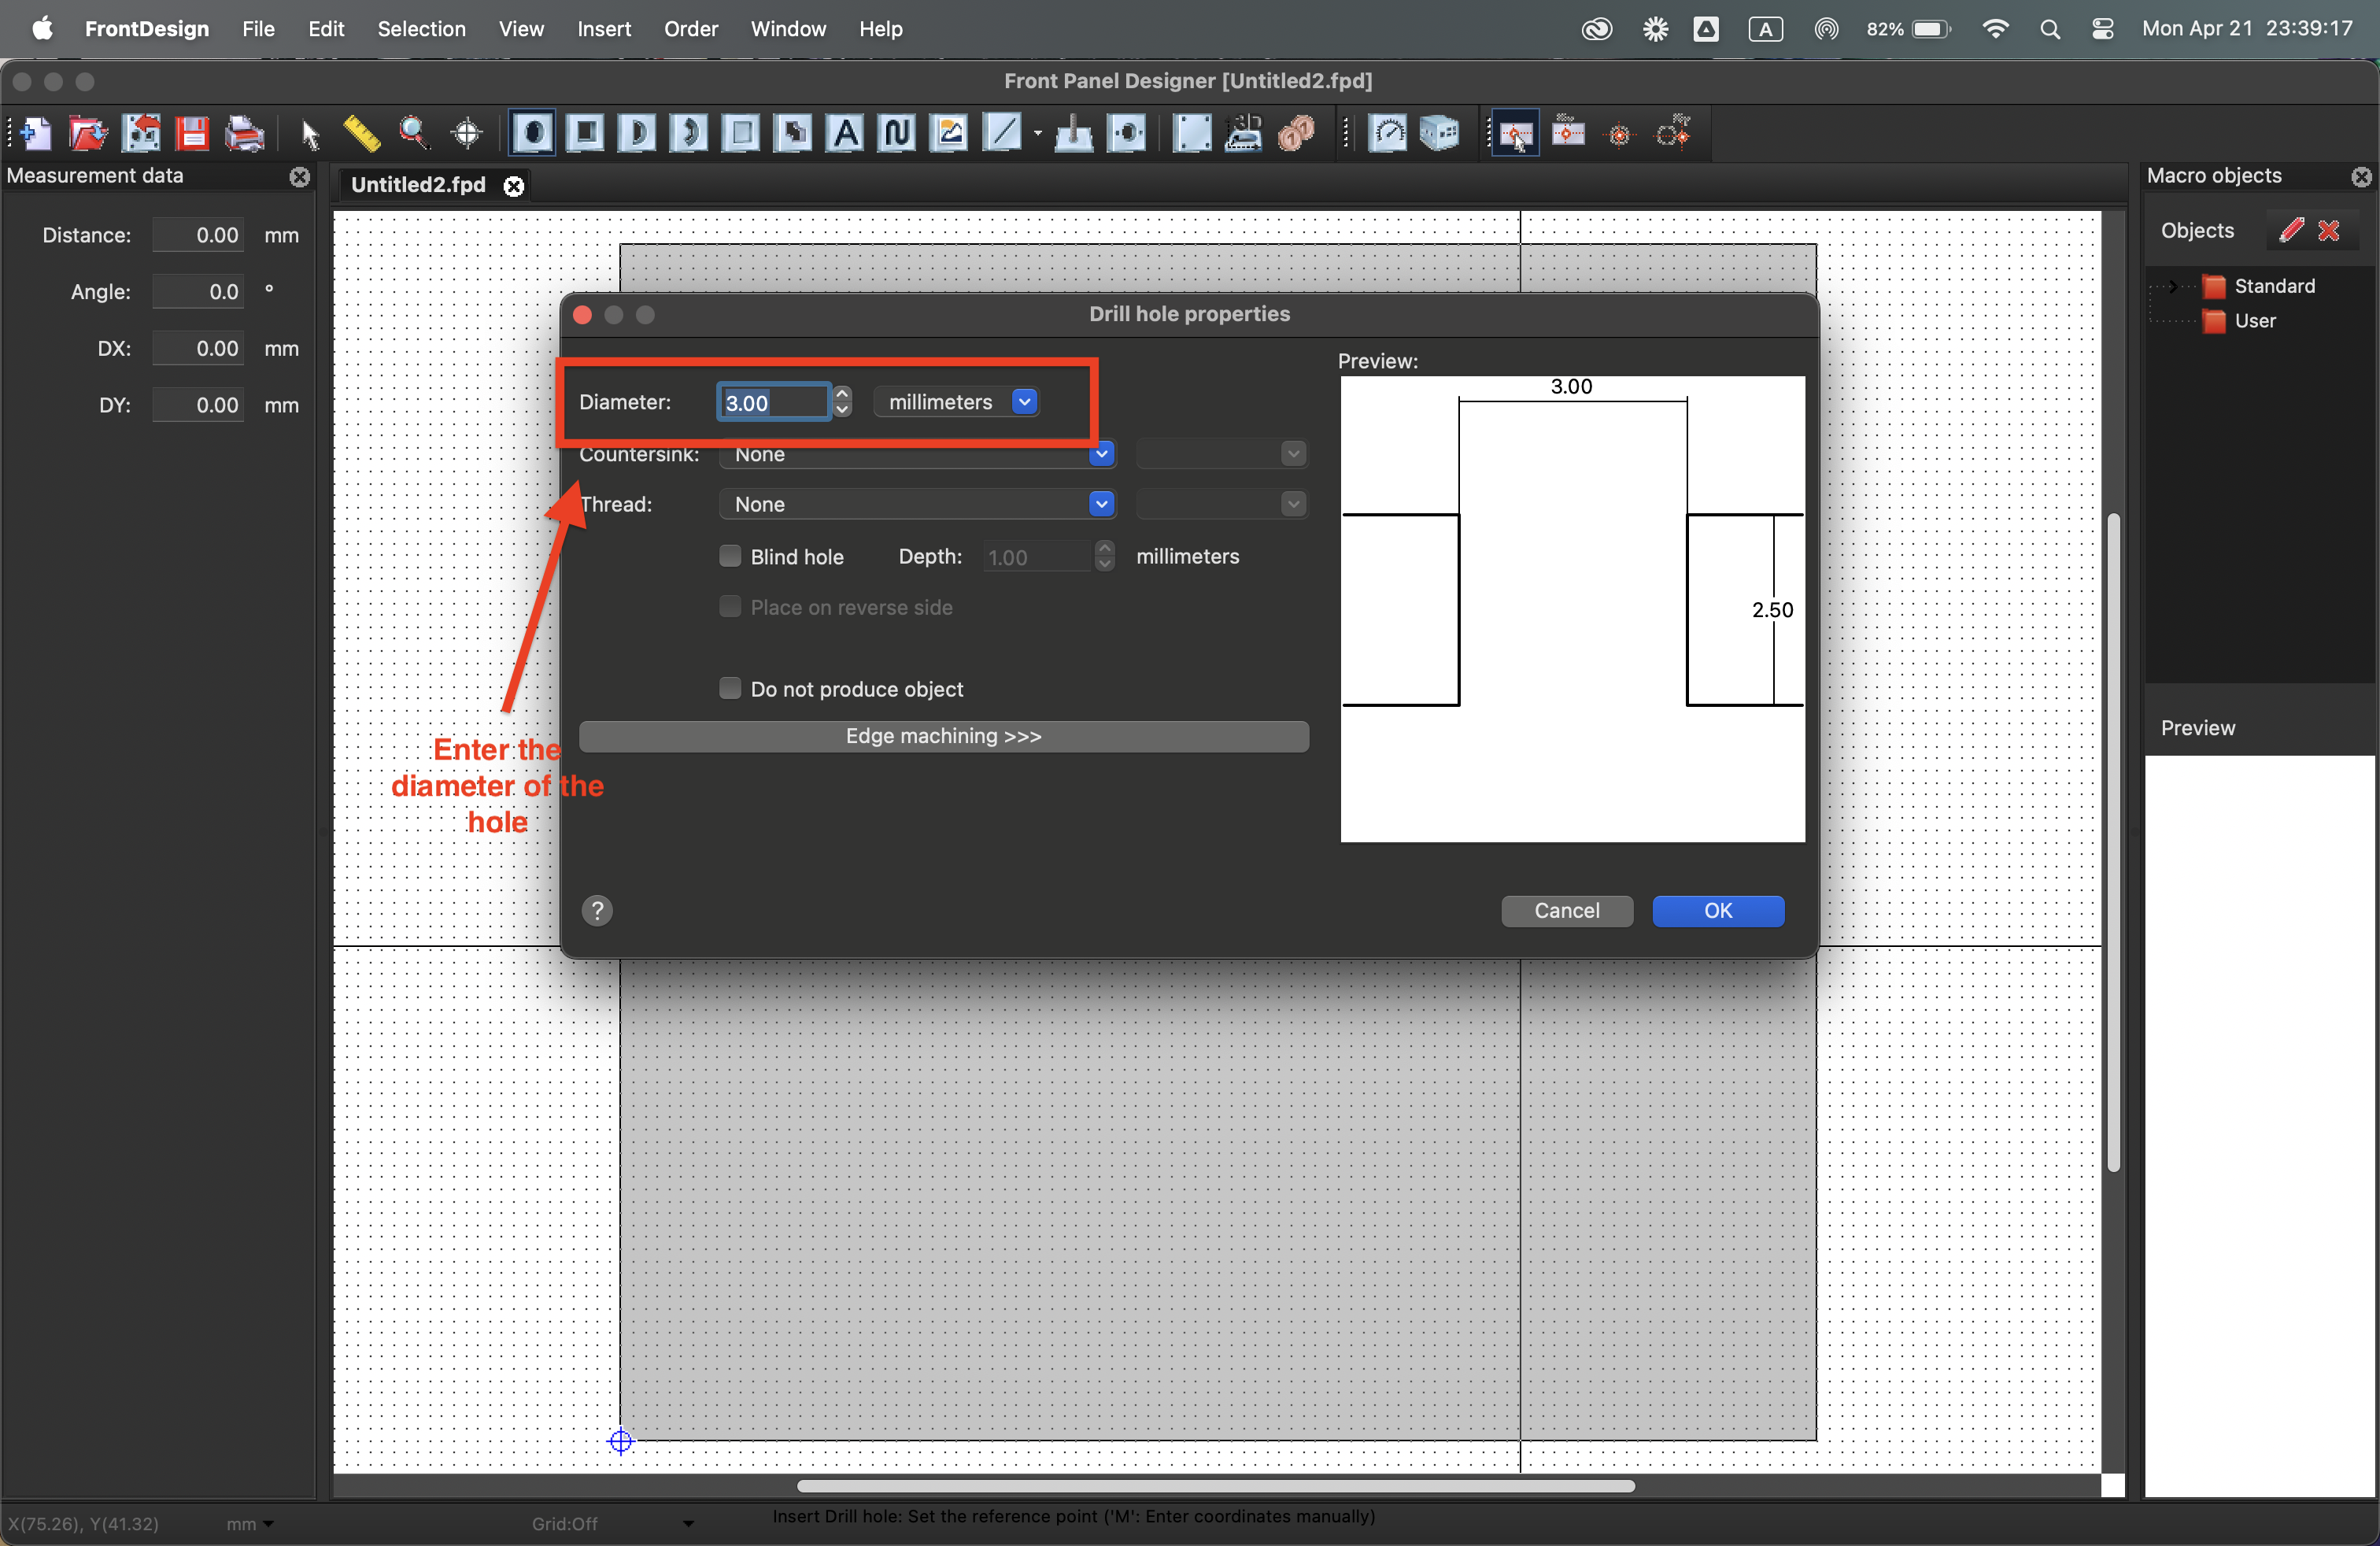This screenshot has width=2380, height=1546.
Task: Click the crosshair origin tool
Action: pyautogui.click(x=466, y=133)
